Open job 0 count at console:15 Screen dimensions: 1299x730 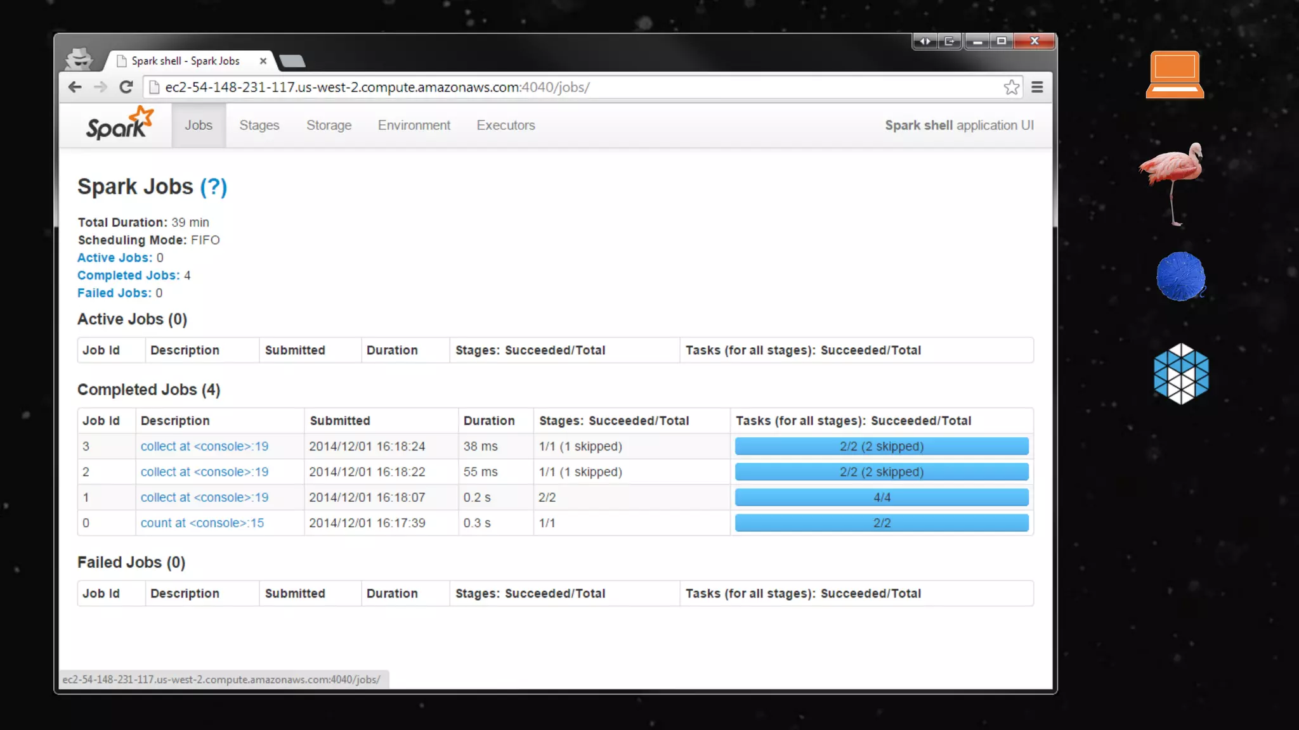pos(202,523)
